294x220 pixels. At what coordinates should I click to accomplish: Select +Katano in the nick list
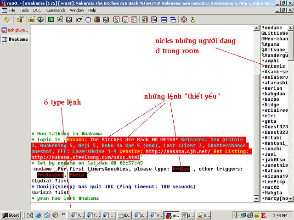coord(272,171)
